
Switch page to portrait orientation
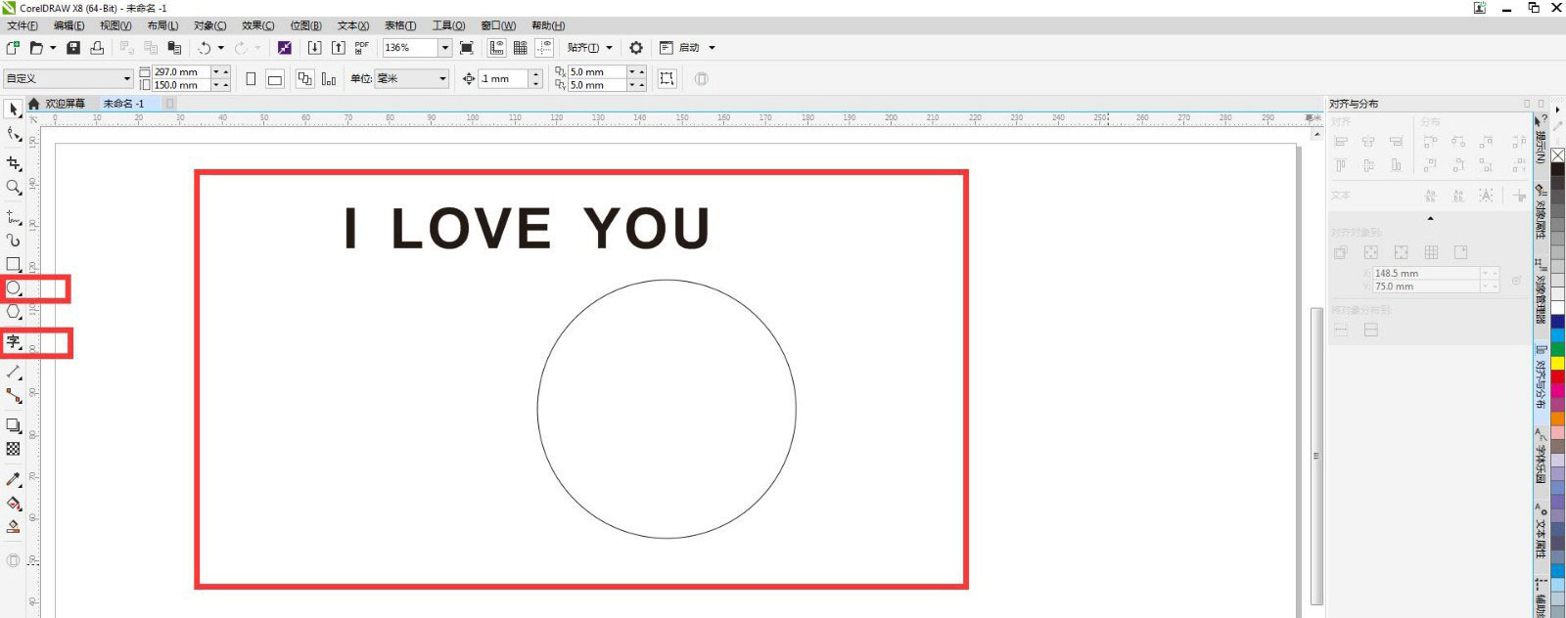tap(251, 79)
